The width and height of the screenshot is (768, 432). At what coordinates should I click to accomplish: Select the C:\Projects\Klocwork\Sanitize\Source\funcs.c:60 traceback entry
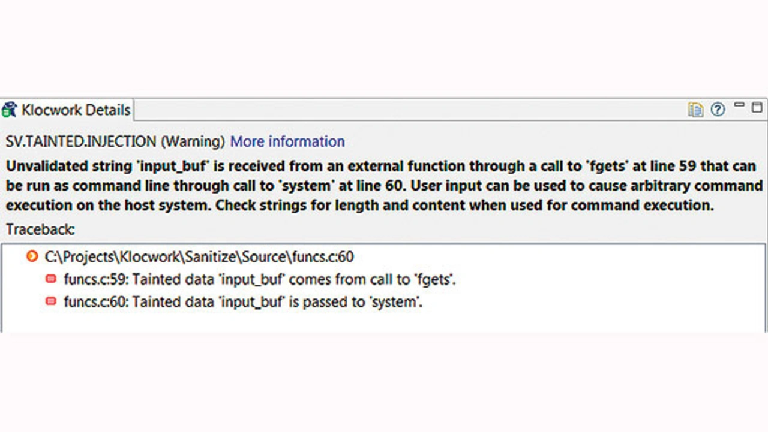199,257
